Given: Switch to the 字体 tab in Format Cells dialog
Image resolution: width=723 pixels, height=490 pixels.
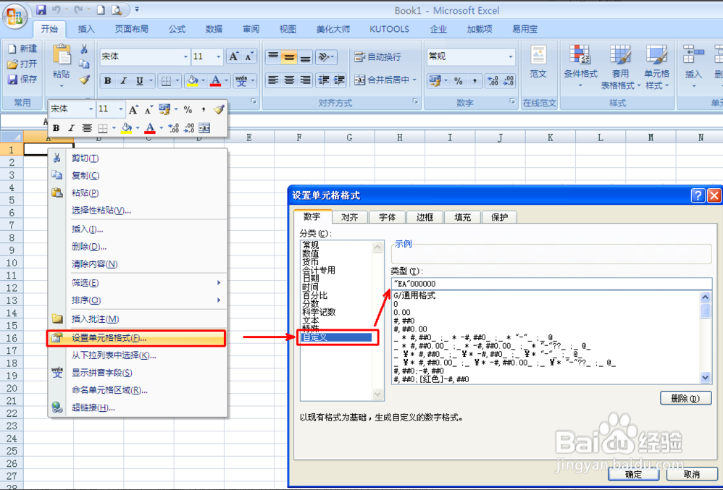Looking at the screenshot, I should [388, 216].
